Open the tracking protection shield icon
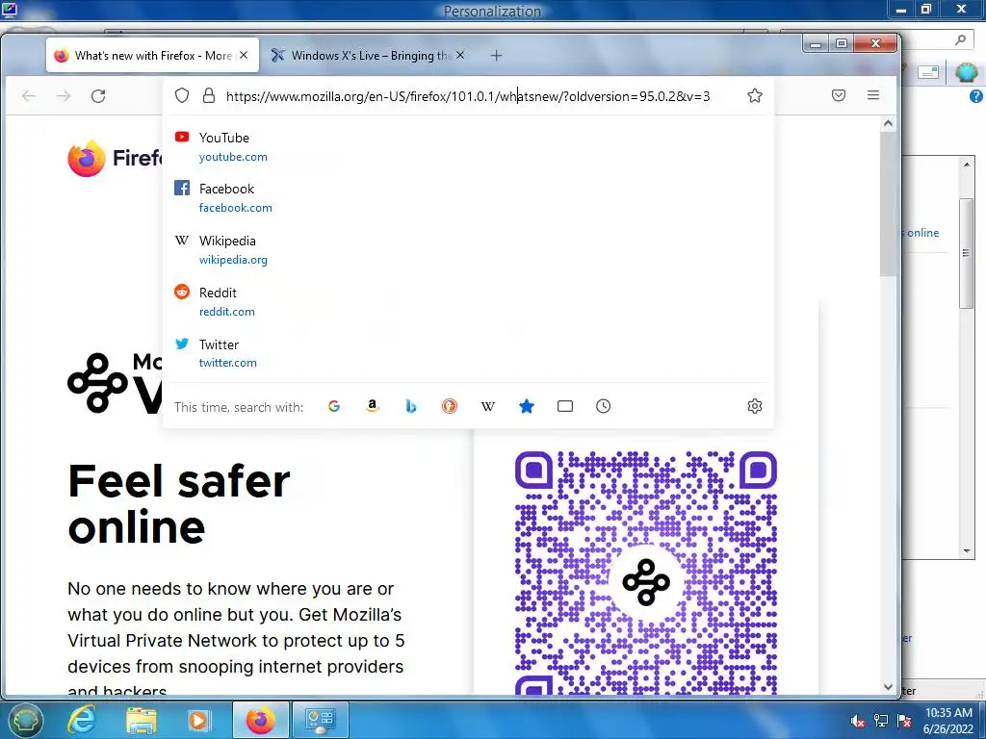Viewport: 986px width, 739px height. [x=182, y=95]
